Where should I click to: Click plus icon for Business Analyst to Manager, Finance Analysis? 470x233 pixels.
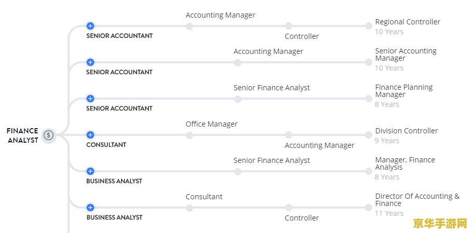pyautogui.click(x=90, y=171)
